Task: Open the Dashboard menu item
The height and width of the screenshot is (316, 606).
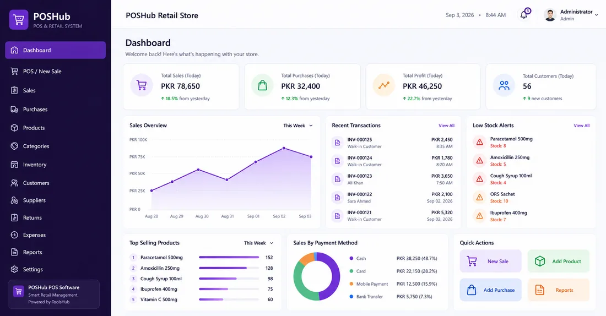Action: [55, 50]
